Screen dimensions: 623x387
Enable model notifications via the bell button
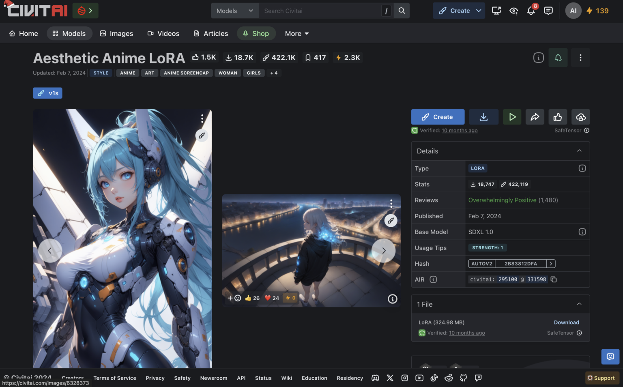(x=558, y=58)
